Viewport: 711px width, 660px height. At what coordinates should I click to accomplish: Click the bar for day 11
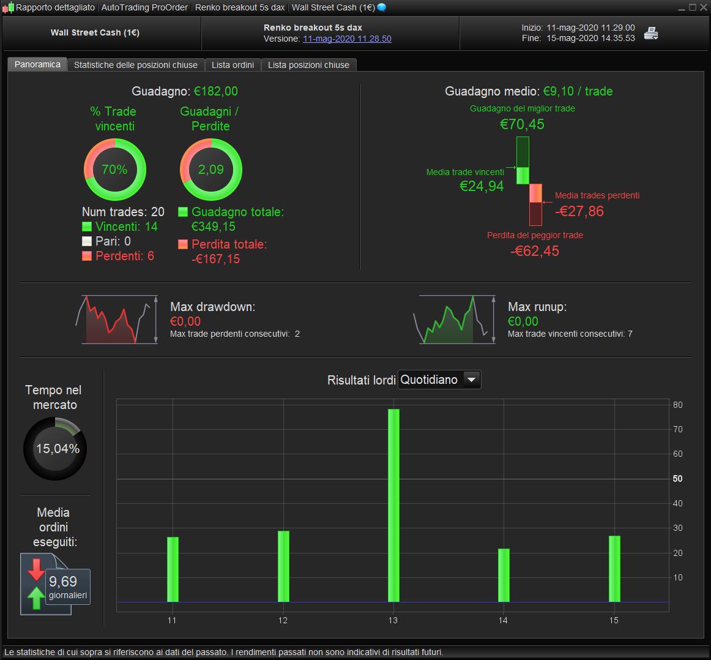click(x=173, y=569)
